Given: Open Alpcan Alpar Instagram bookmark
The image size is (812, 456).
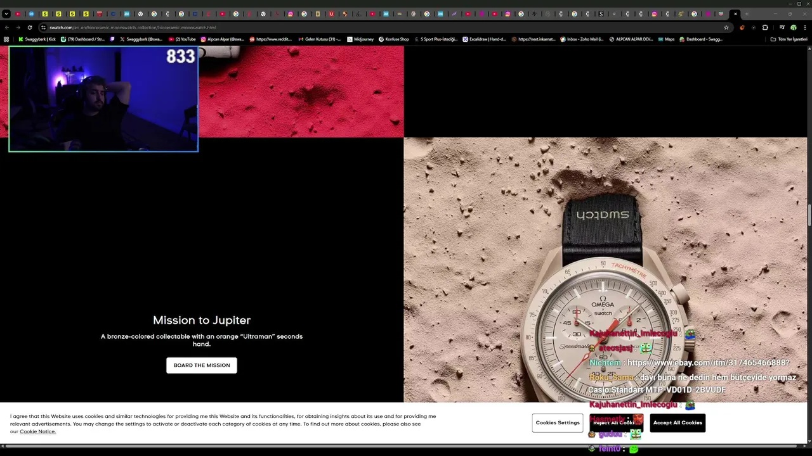Looking at the screenshot, I should coord(222,39).
